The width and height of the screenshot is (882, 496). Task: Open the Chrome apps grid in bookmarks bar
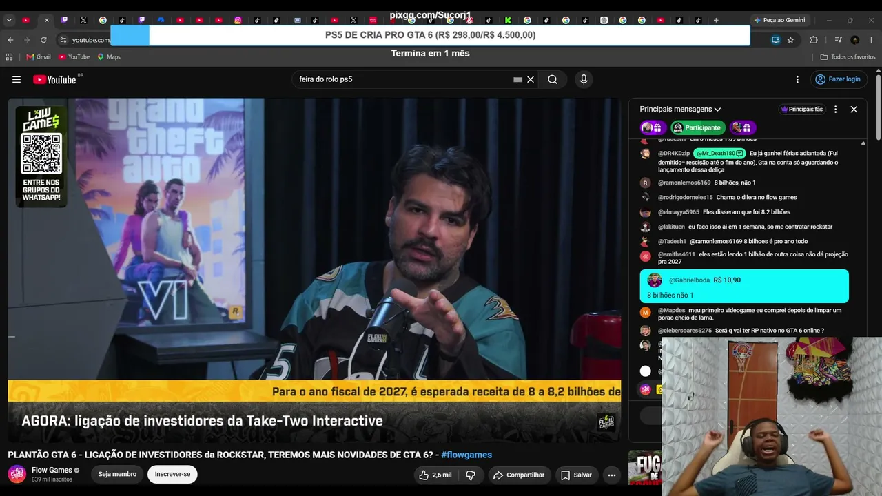click(x=9, y=57)
